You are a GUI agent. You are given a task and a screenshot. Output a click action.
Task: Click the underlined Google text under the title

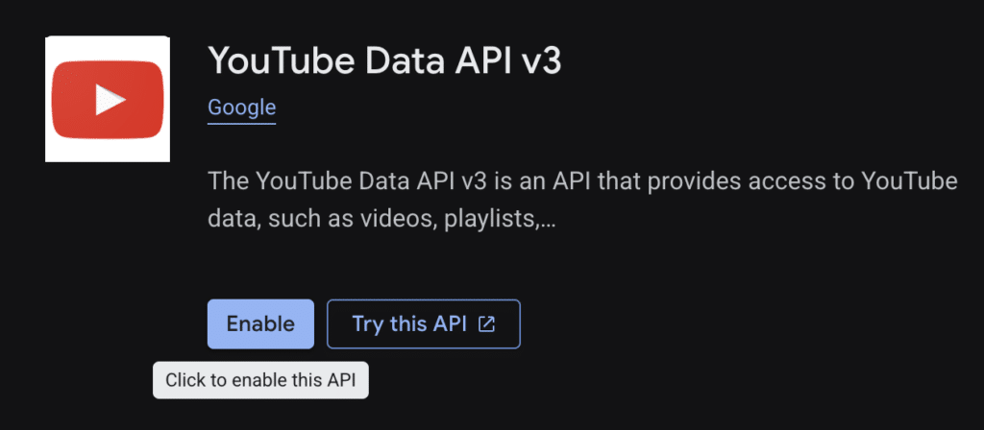point(241,107)
